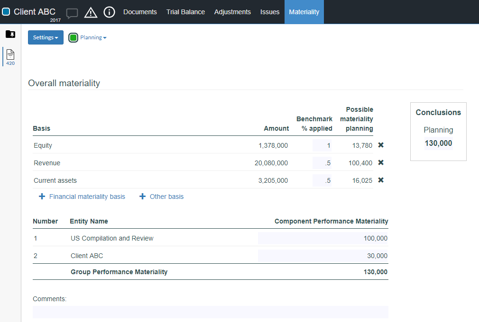Click the warning triangle icon
Viewport: 479px width, 322px height.
pyautogui.click(x=90, y=12)
